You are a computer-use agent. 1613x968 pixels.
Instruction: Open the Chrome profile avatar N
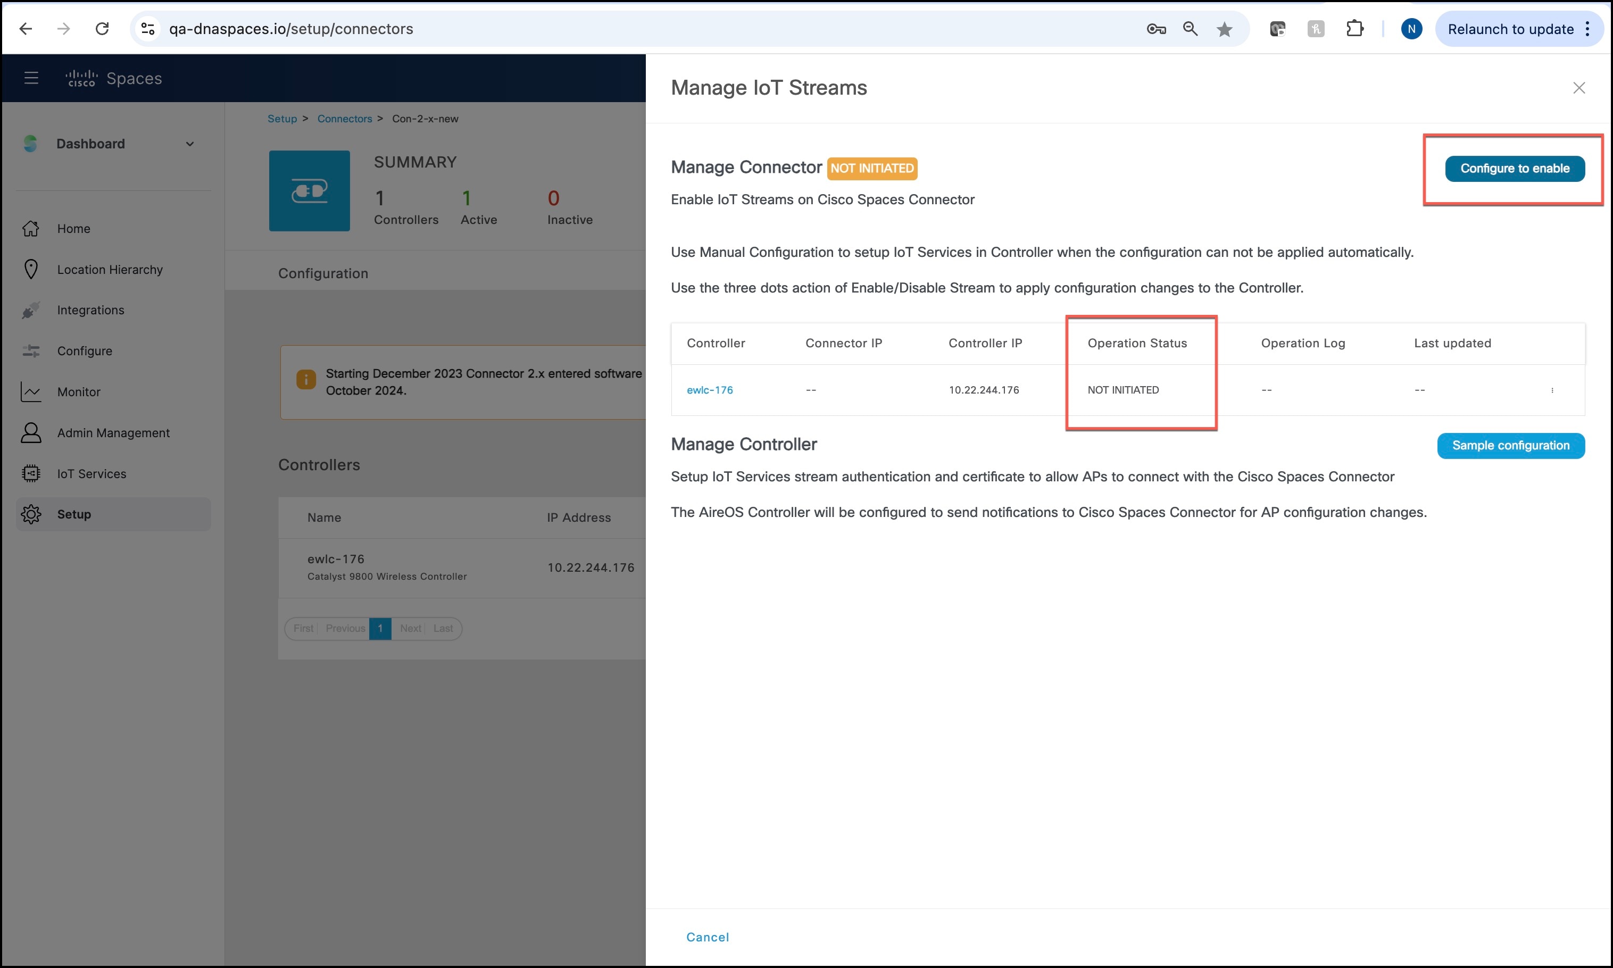(x=1411, y=29)
